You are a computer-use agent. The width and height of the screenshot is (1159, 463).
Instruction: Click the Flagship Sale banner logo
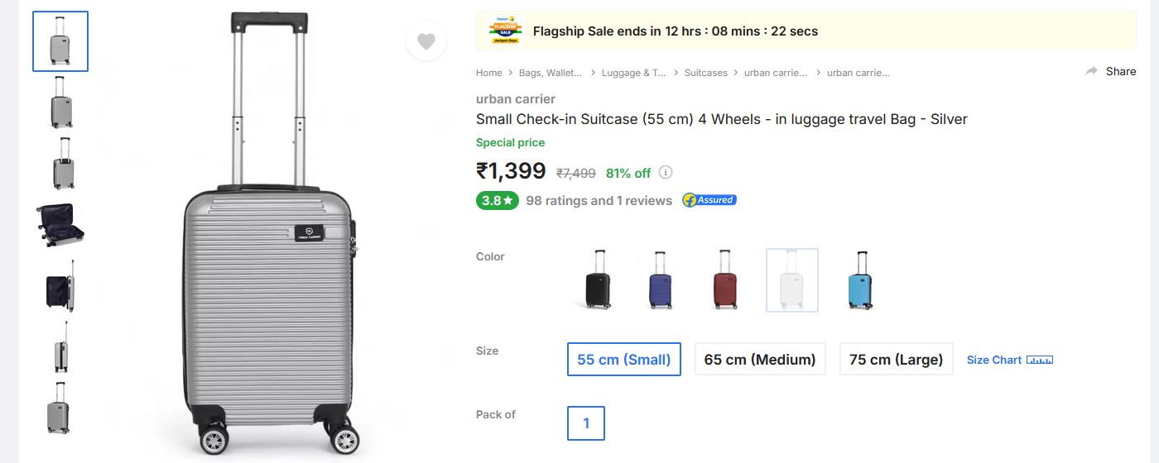coord(504,31)
